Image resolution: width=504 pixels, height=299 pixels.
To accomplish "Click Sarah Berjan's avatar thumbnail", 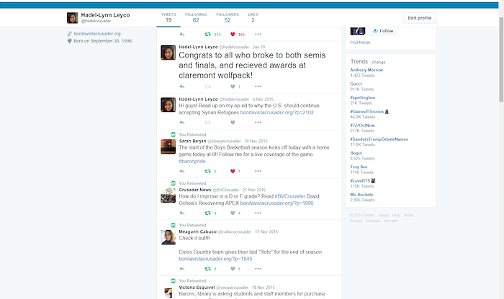I will click(x=168, y=147).
